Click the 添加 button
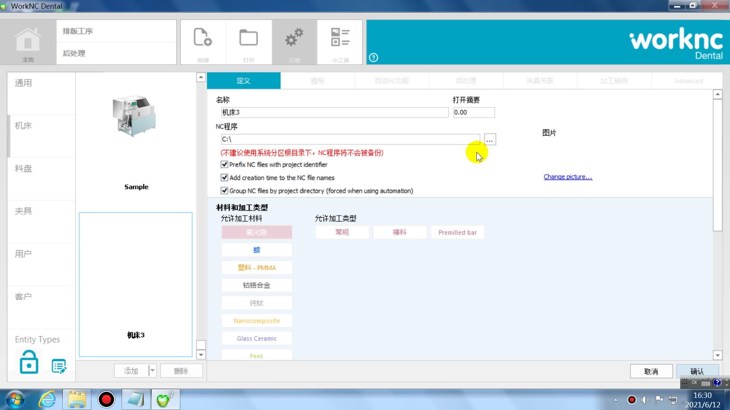This screenshot has width=730, height=410. pyautogui.click(x=131, y=371)
